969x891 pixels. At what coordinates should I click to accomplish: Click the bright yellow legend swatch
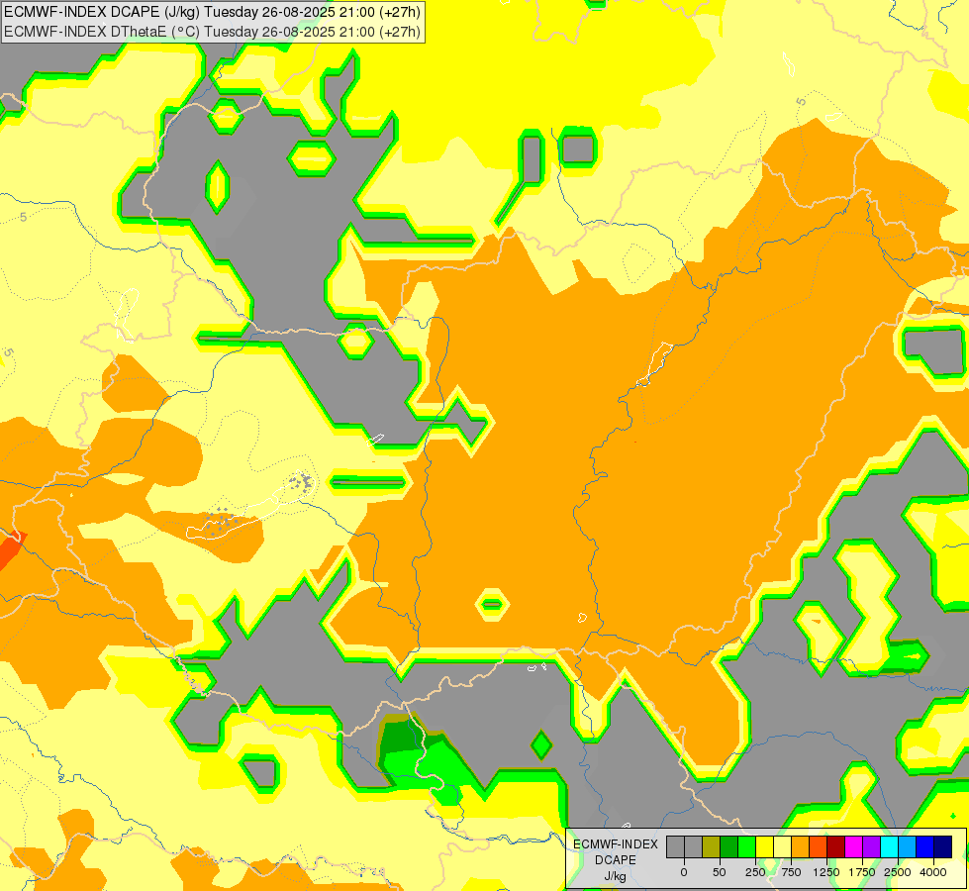pos(764,847)
